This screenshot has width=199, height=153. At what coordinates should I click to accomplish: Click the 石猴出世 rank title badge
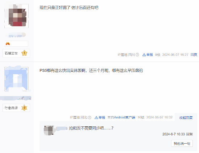[x=16, y=53]
